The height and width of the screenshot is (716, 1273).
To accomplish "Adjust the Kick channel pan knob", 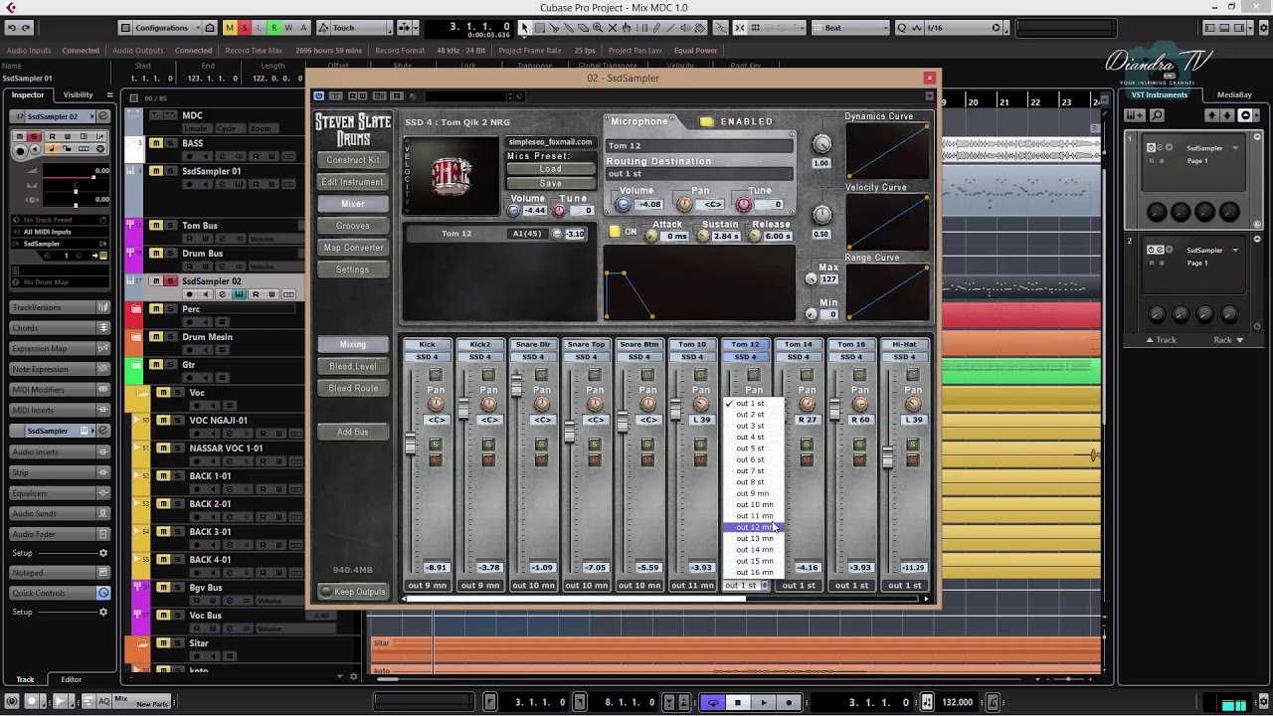I will pos(436,404).
